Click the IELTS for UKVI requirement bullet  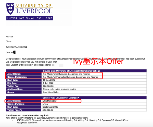(x=73, y=120)
